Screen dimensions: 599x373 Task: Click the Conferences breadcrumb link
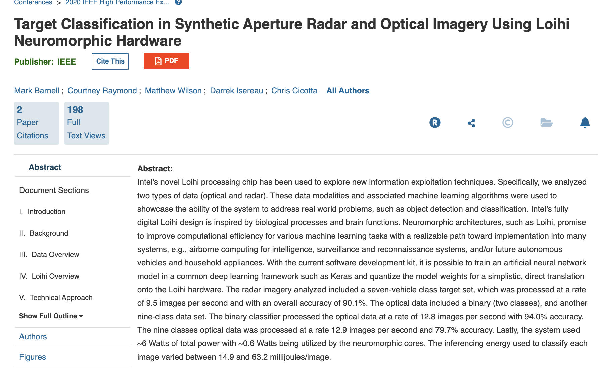coord(33,3)
